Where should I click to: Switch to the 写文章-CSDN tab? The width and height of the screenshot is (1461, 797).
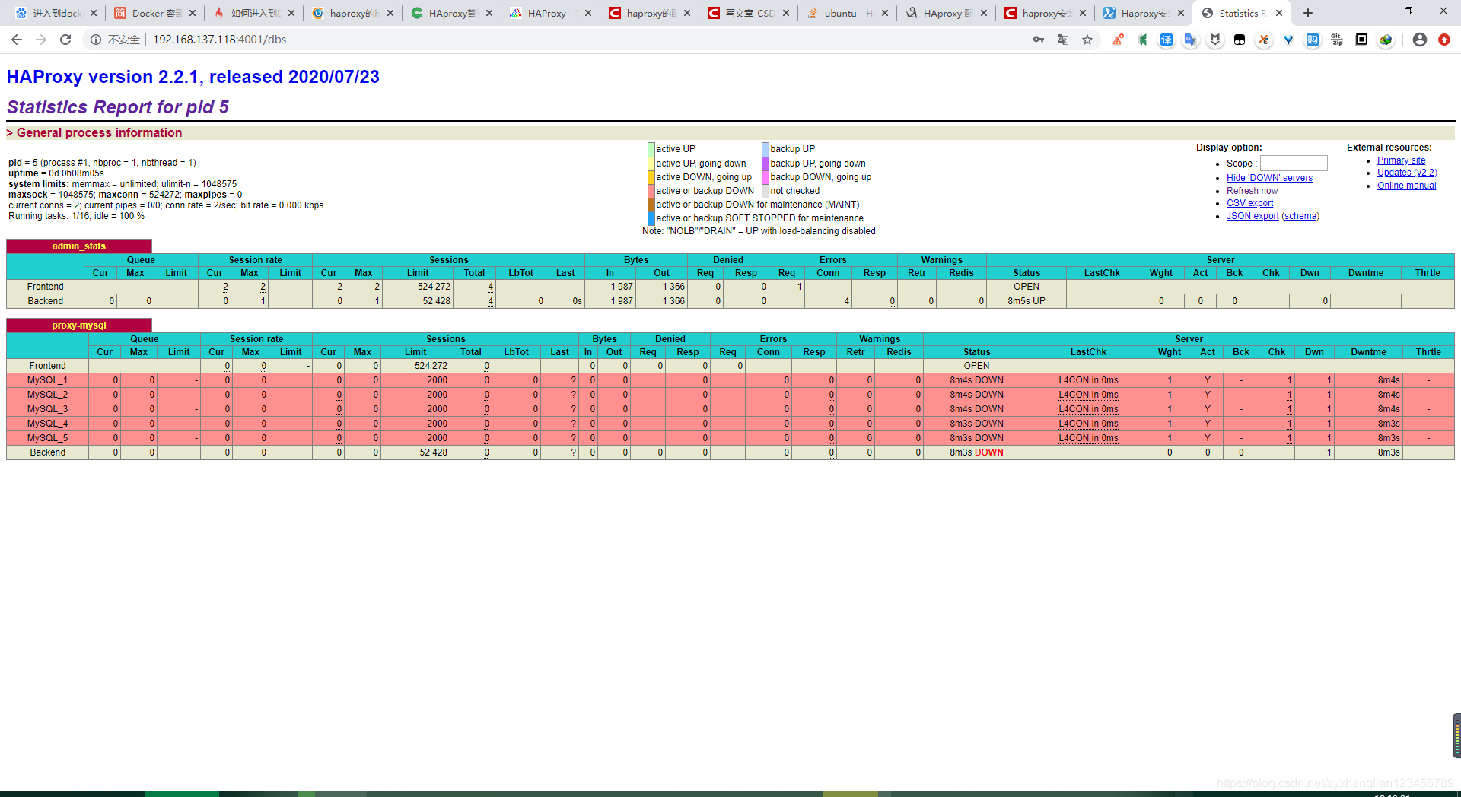[749, 13]
